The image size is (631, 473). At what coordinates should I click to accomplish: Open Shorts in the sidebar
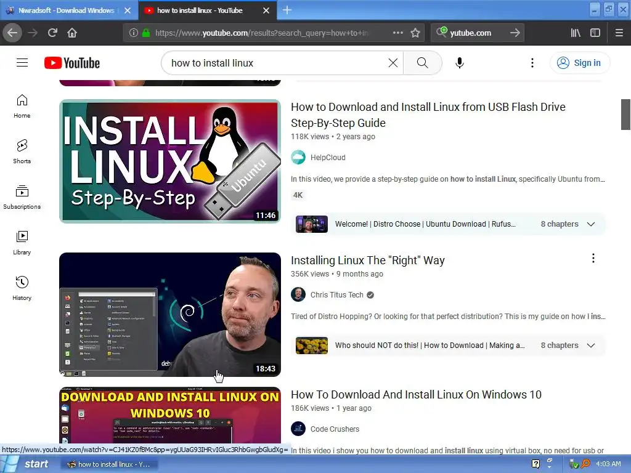pyautogui.click(x=22, y=152)
